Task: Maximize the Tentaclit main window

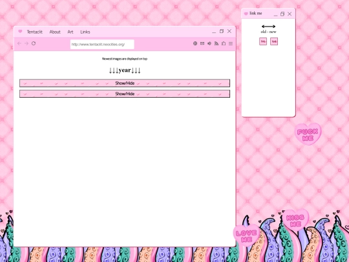Action: pos(222,31)
